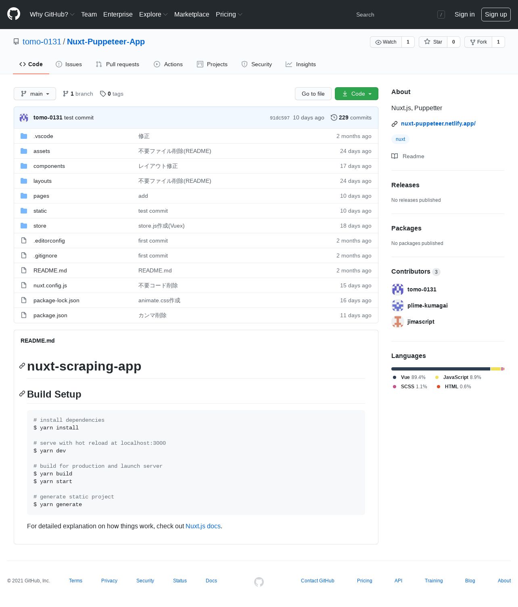Click jimascript contributor avatar
518x607 pixels.
(x=398, y=322)
